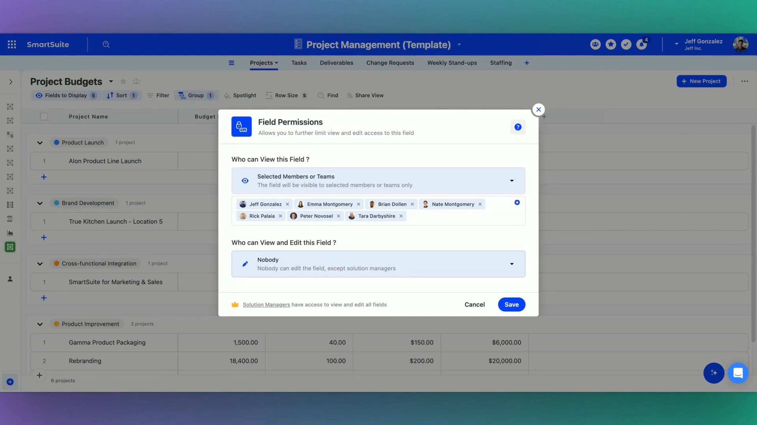Switch to the Weekly Stand-ups tab
The image size is (757, 425).
pos(452,63)
